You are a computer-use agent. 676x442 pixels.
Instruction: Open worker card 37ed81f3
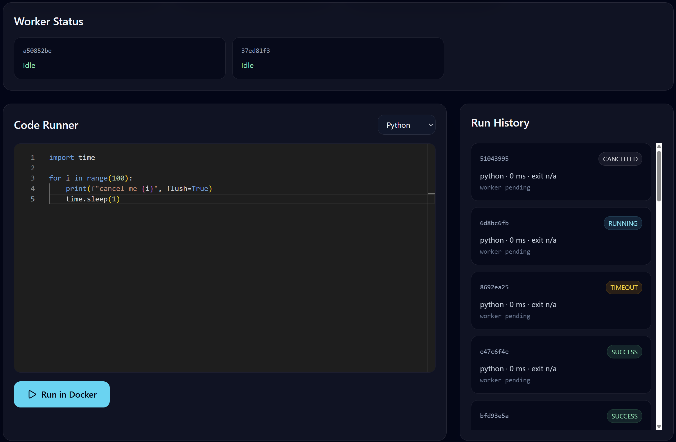coord(338,58)
